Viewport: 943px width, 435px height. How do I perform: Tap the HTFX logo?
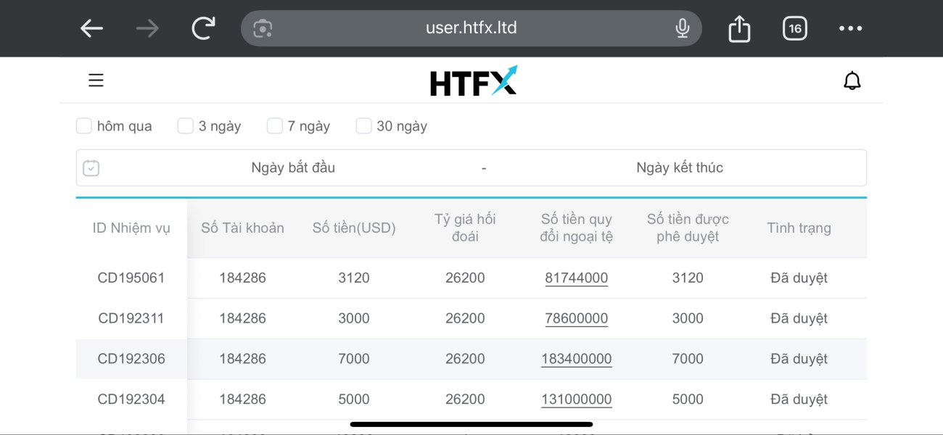[x=473, y=80]
